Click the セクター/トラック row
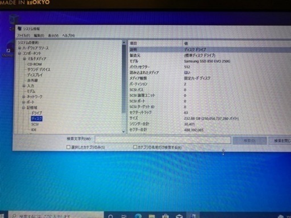 [210, 112]
